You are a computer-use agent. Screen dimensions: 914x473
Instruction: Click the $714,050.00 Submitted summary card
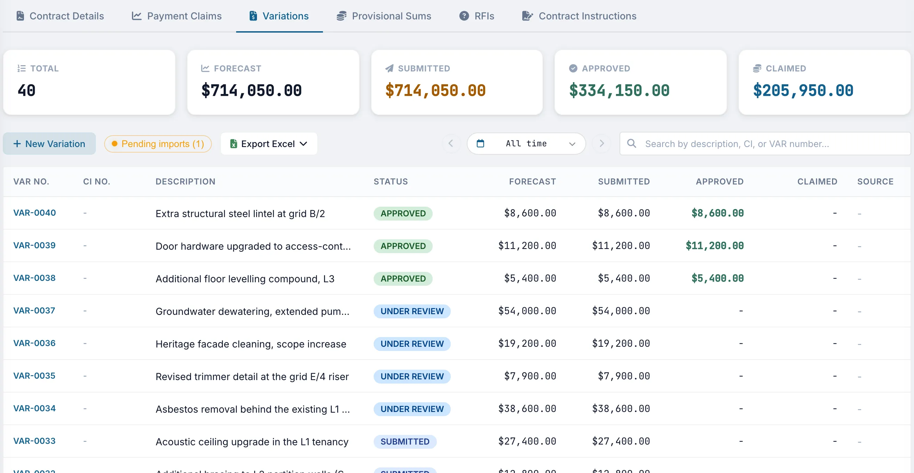point(457,82)
